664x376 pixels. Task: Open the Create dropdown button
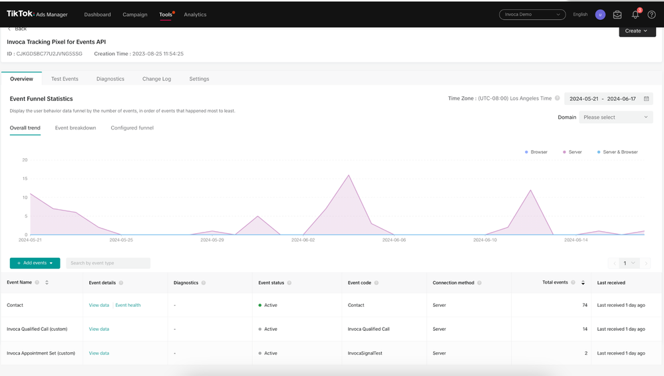(x=637, y=31)
